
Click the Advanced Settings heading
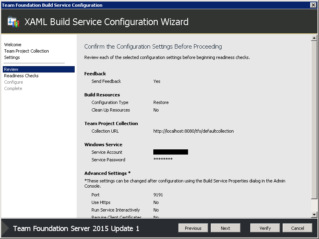point(107,173)
